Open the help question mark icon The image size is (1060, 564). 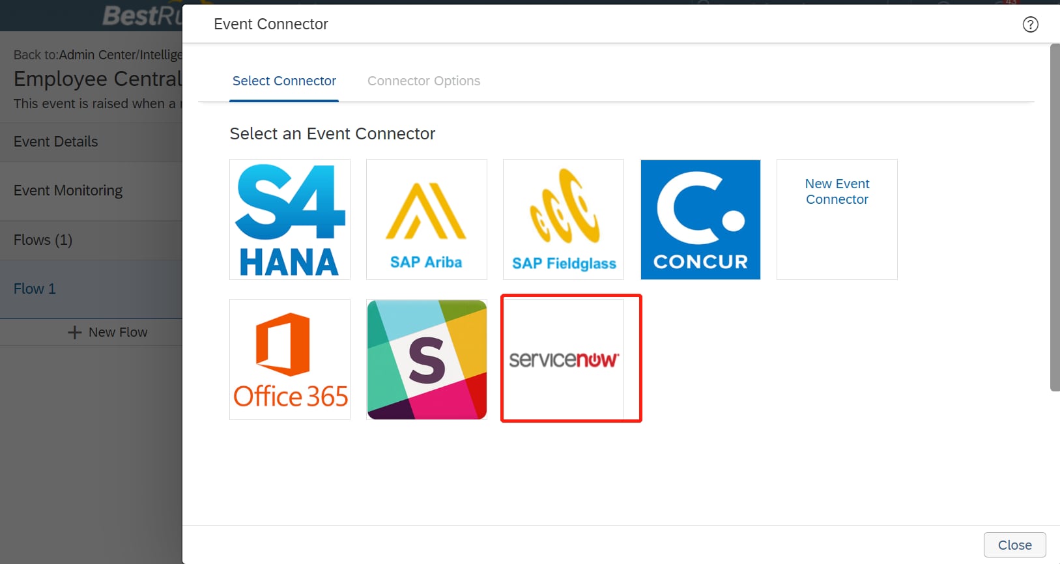coord(1030,25)
